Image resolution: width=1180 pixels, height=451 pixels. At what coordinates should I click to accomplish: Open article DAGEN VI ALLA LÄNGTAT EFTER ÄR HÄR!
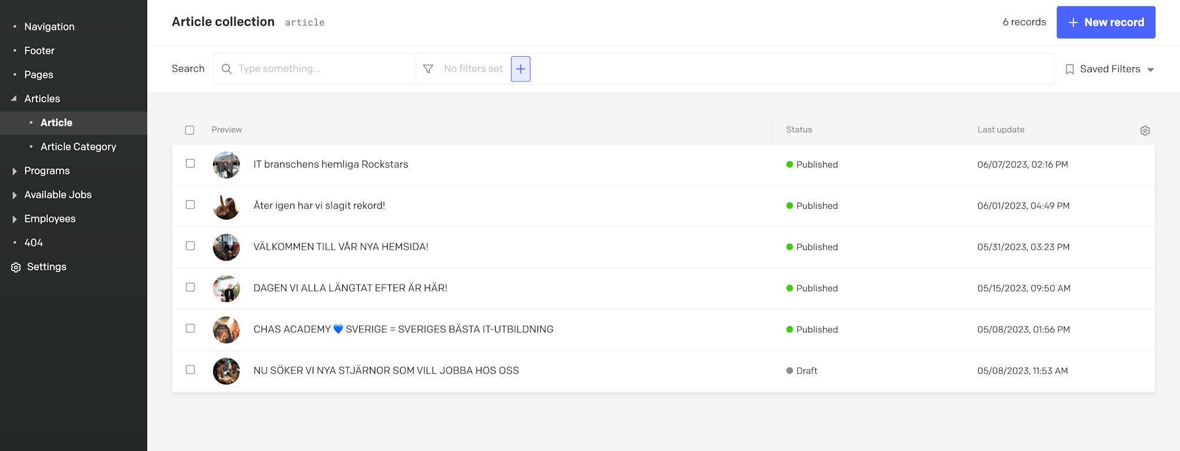coord(350,288)
